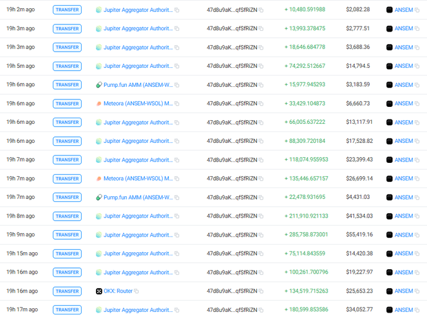Open ANSEM token link in the $41,534.03 row

404,216
